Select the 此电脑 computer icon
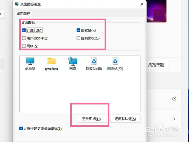The image size is (189, 142). pos(30,64)
